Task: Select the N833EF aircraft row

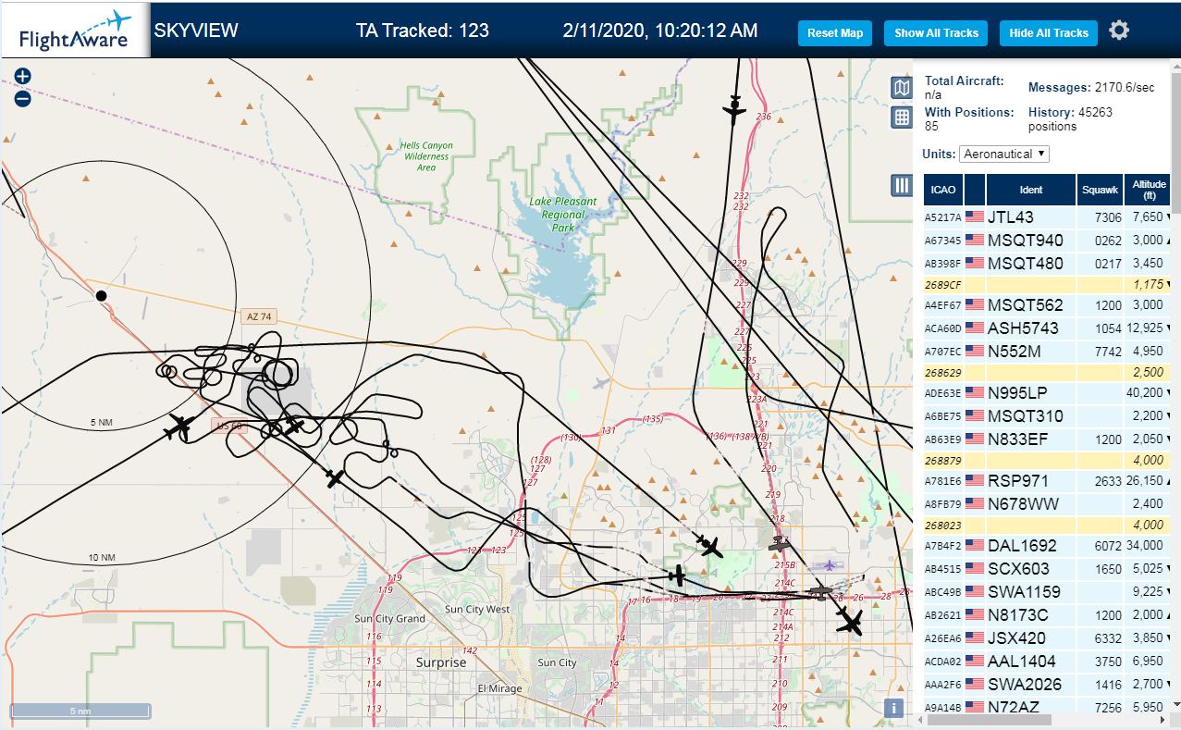Action: 1047,439
